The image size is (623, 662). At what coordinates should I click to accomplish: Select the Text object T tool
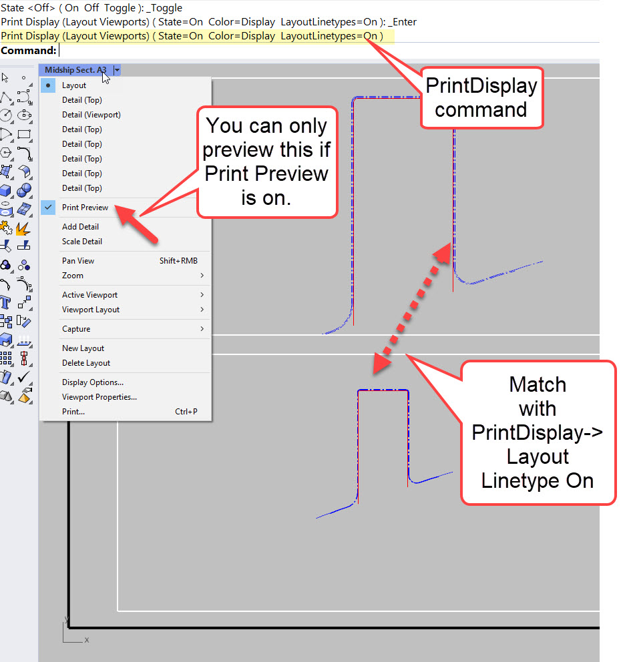(x=6, y=303)
